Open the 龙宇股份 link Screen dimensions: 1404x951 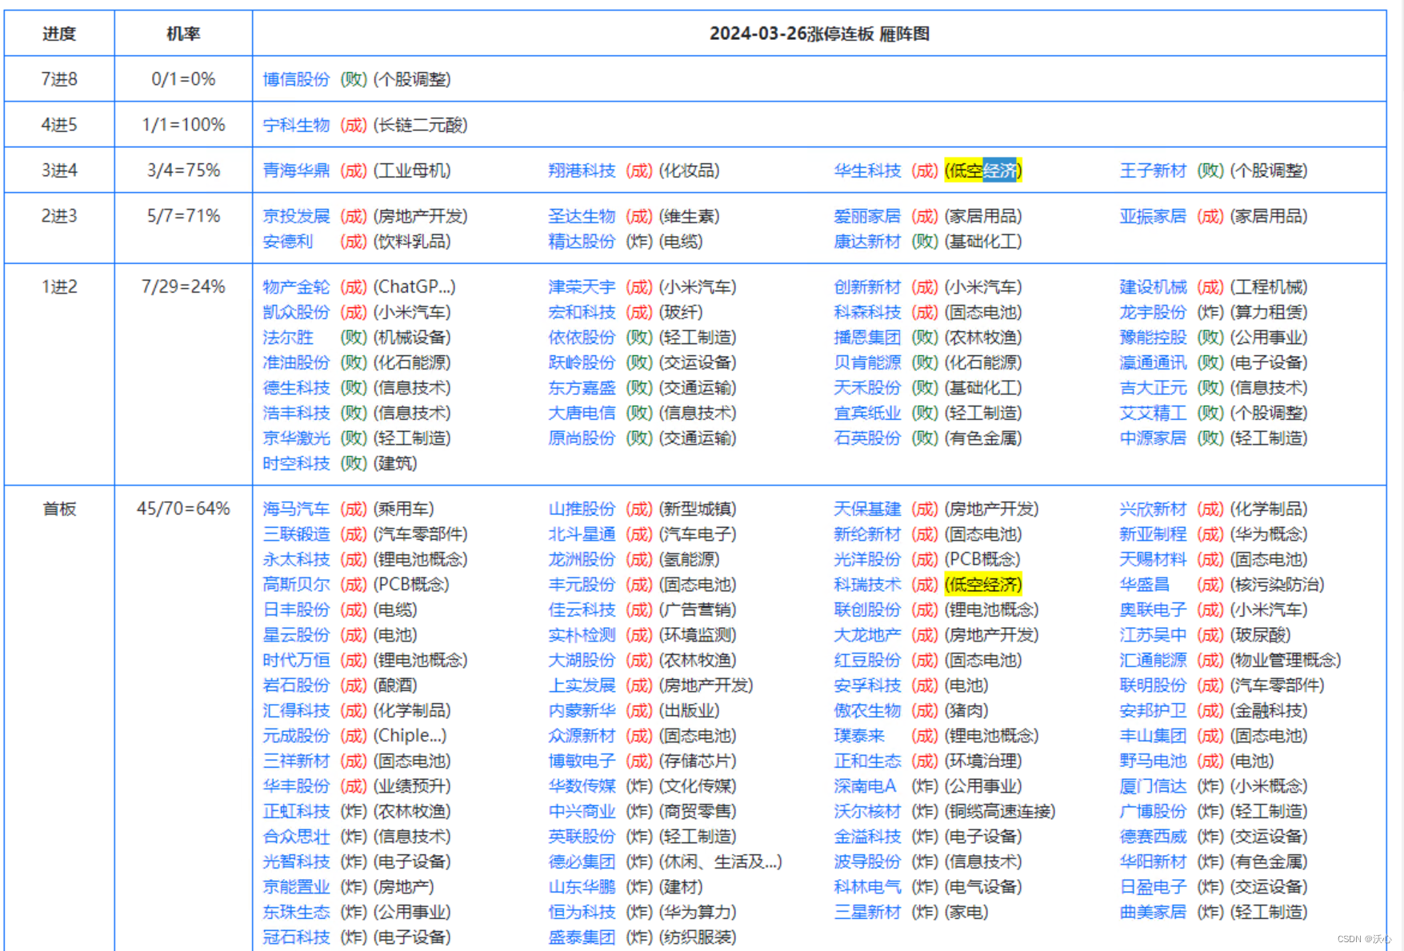pyautogui.click(x=1153, y=312)
